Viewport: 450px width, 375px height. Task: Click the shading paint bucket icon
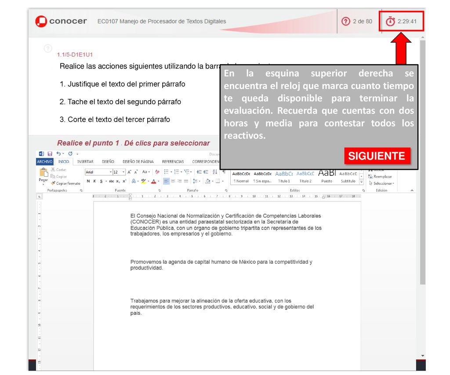(x=208, y=181)
